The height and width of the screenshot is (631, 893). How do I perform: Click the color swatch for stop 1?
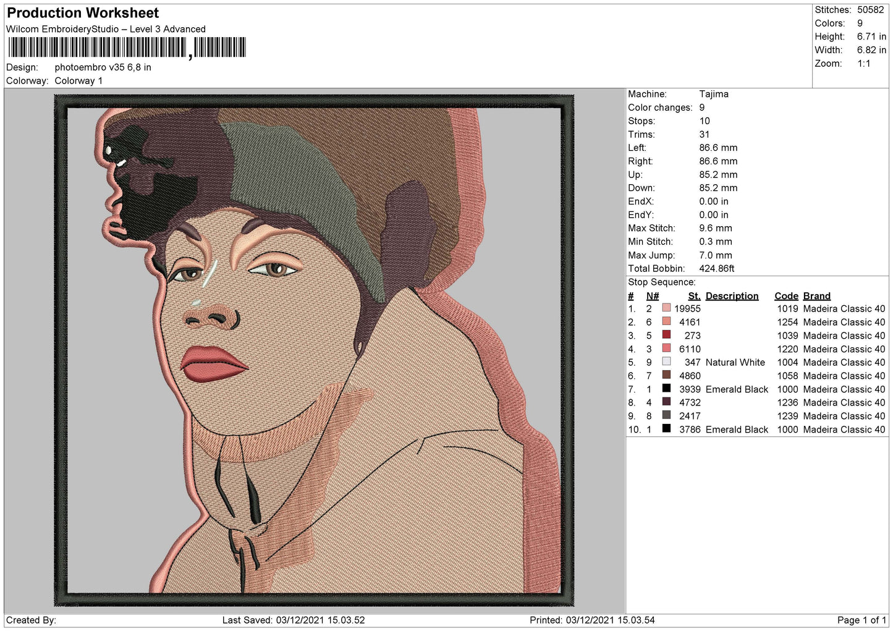click(666, 308)
